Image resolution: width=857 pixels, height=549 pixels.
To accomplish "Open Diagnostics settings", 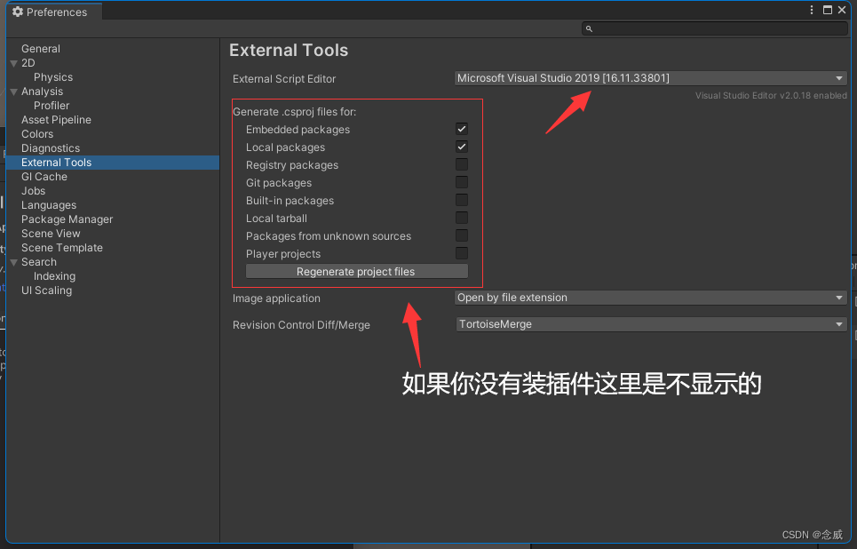I will [51, 148].
